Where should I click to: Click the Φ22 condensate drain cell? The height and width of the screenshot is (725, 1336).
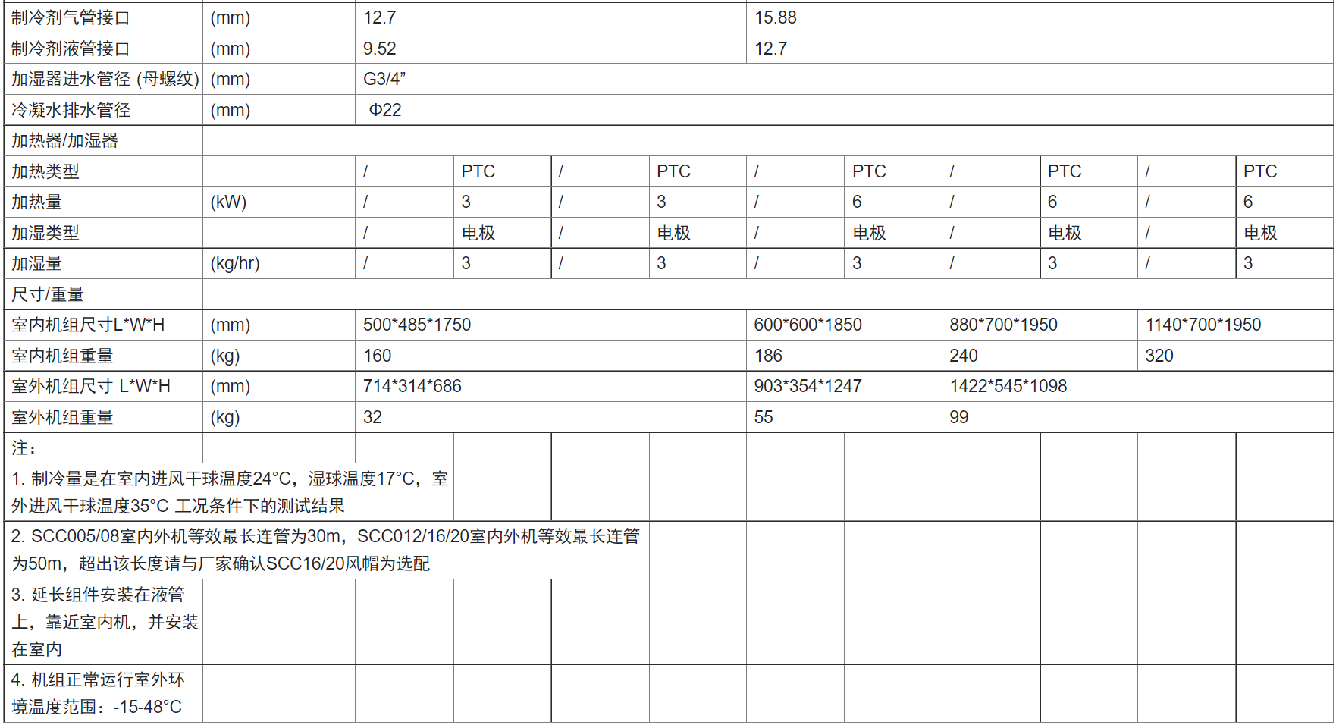pyautogui.click(x=385, y=110)
